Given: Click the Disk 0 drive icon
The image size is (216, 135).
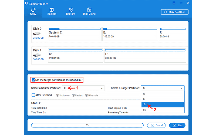Looking at the screenshot, I should pos(37,33).
